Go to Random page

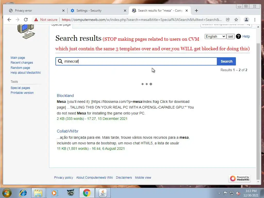pos(20,68)
